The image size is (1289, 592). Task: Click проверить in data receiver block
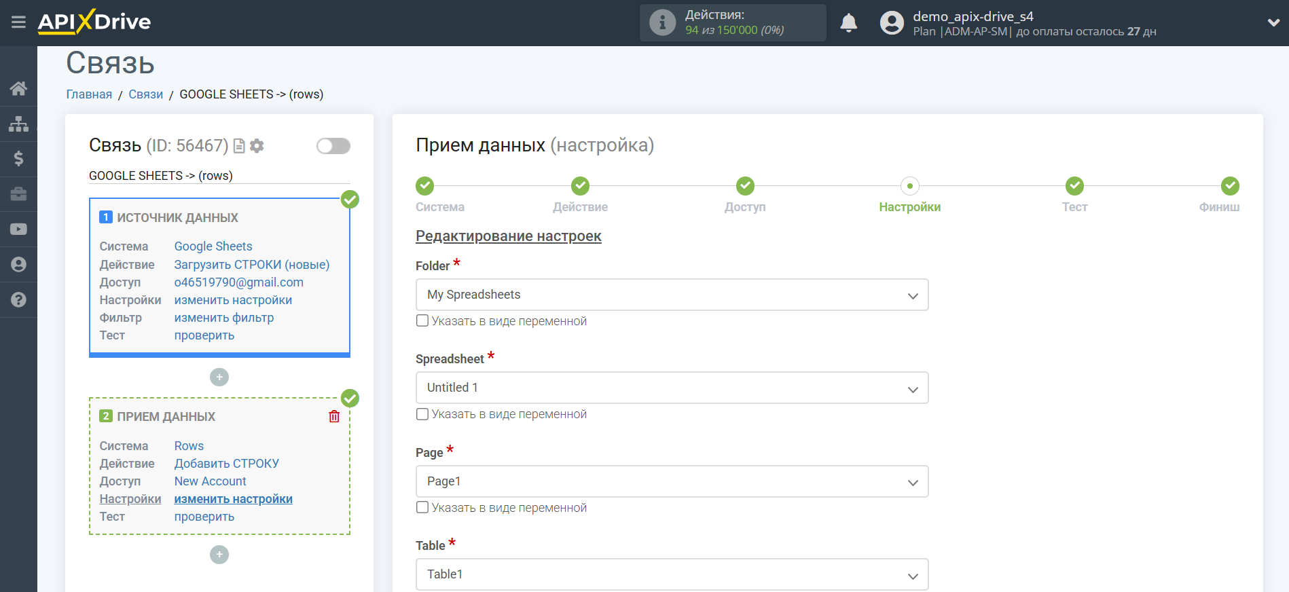pos(204,517)
